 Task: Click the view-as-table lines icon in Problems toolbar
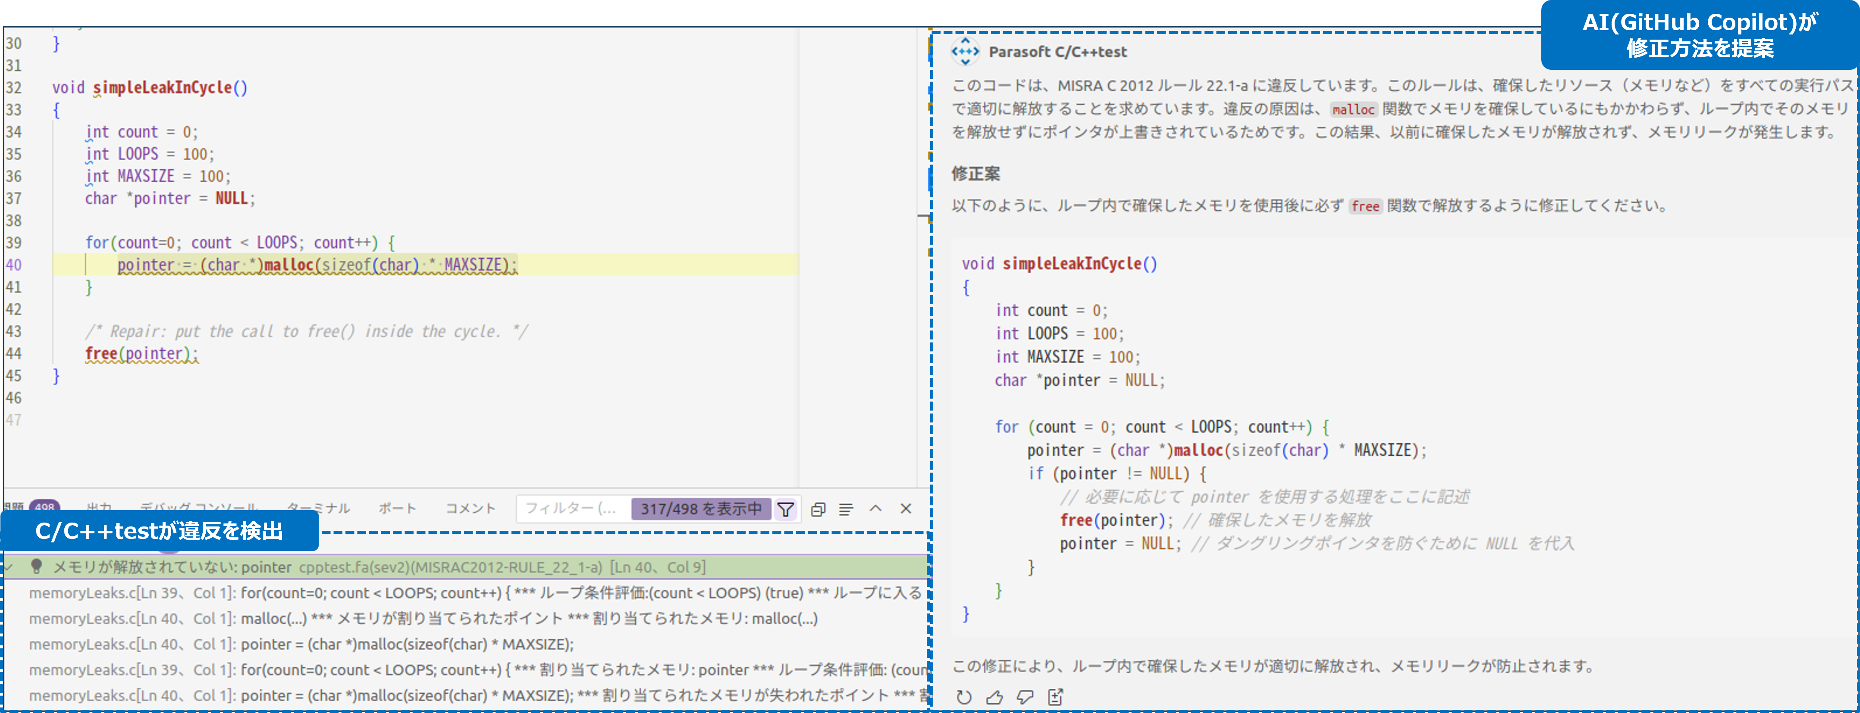pos(846,509)
